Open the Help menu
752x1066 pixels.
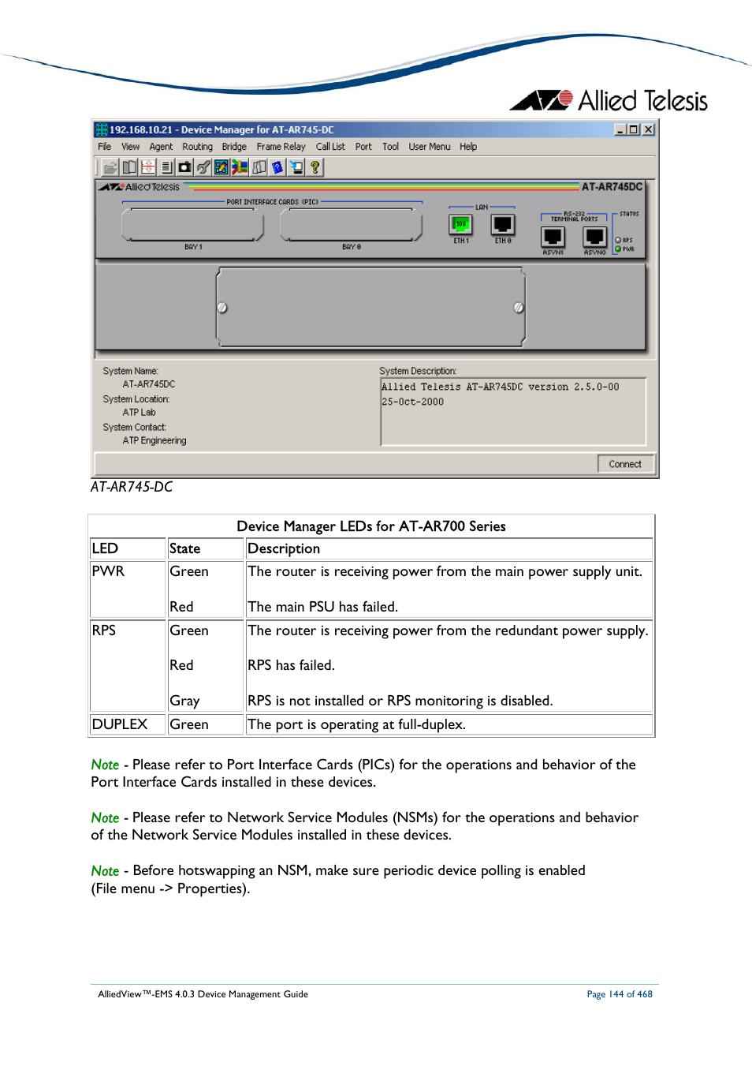pyautogui.click(x=468, y=147)
